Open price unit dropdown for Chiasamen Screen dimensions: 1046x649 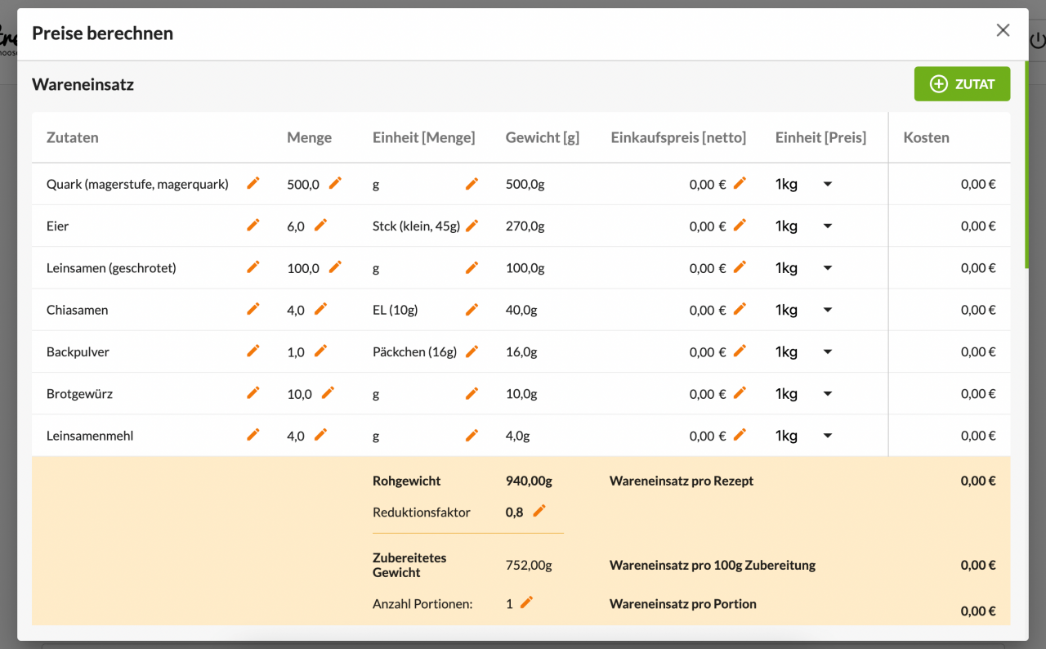(827, 310)
